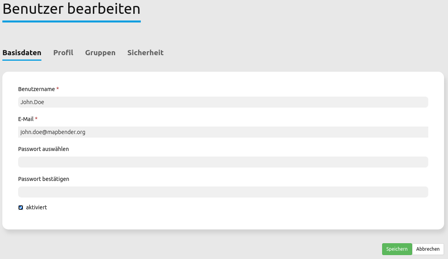Click into the E-Mail address field
The height and width of the screenshot is (259, 448).
(223, 132)
